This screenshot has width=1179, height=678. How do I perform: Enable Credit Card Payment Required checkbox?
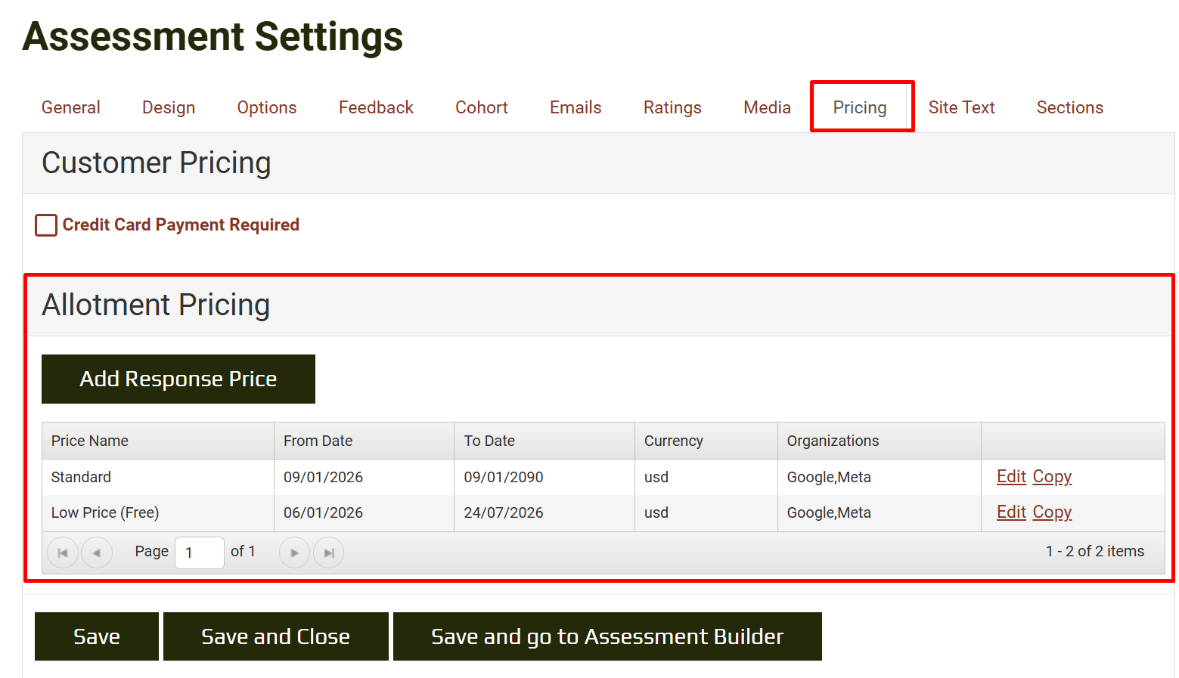[46, 225]
